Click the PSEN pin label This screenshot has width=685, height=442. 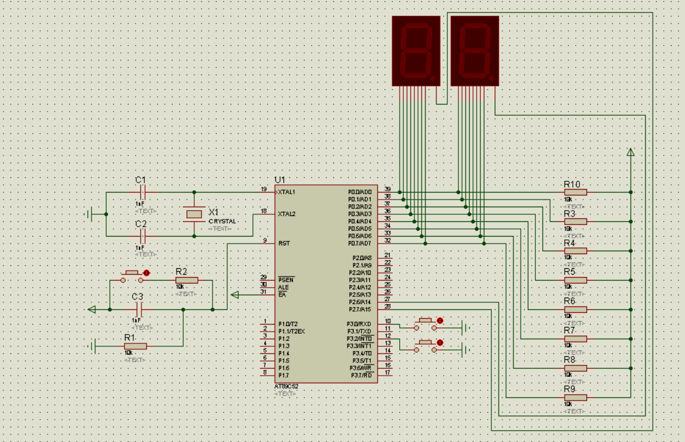[286, 280]
